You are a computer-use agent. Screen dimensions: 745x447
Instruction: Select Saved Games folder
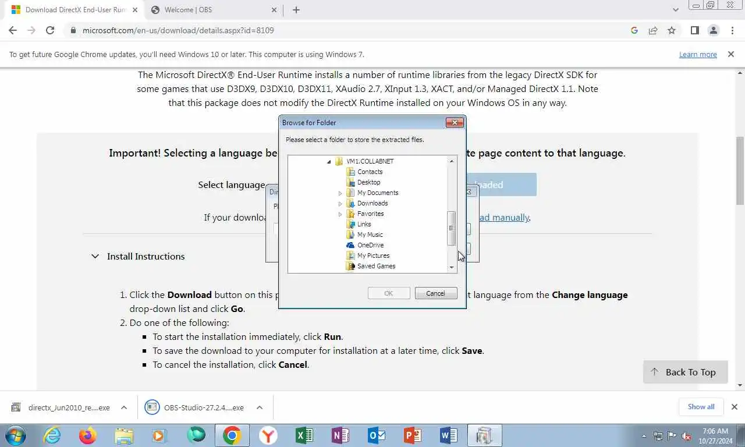click(x=376, y=266)
